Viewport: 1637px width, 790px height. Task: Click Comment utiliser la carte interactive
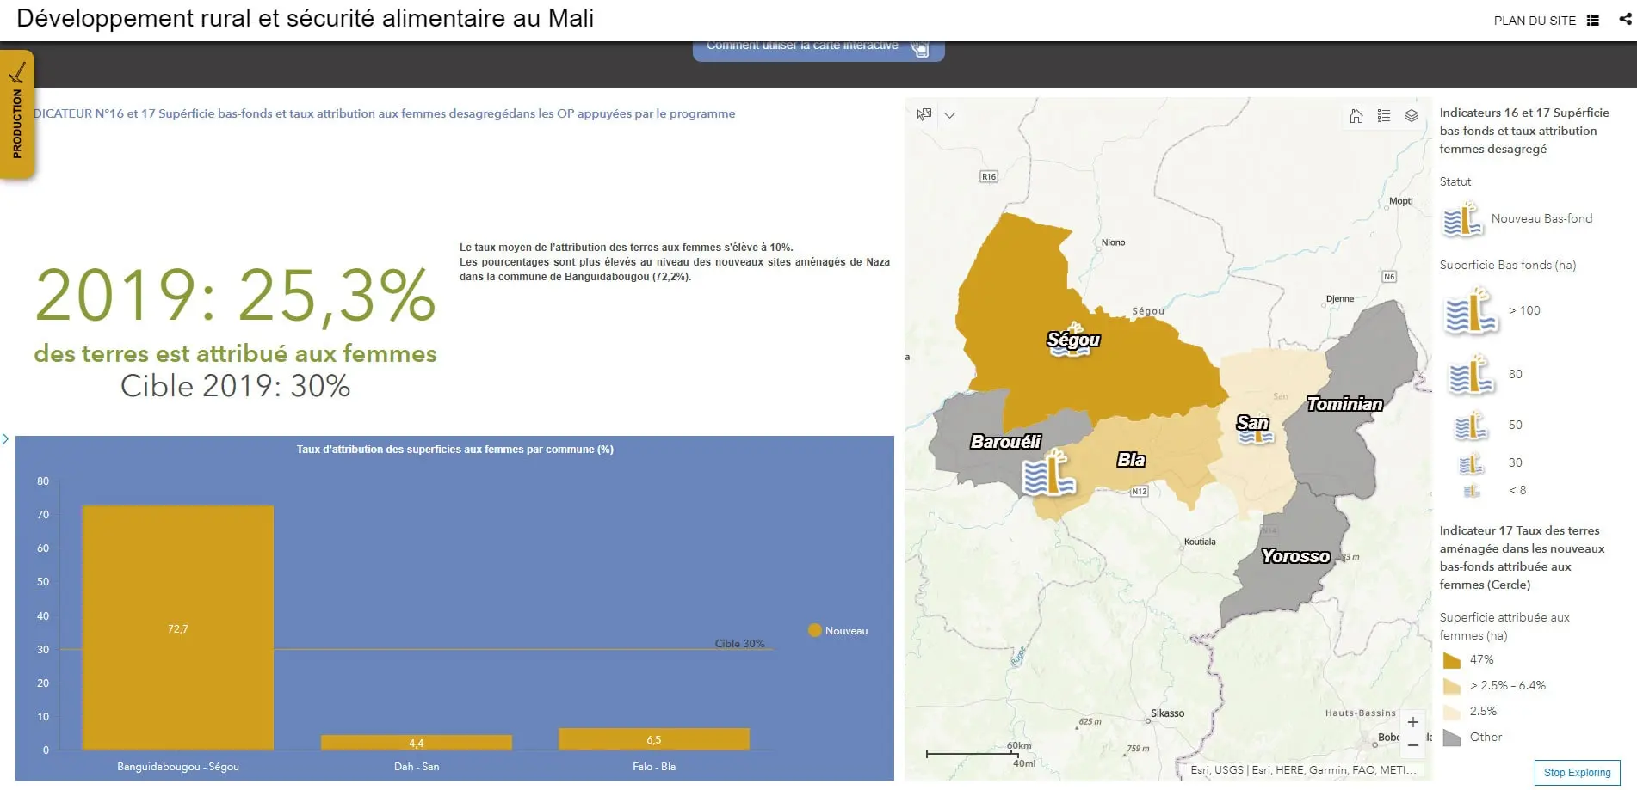pyautogui.click(x=802, y=45)
